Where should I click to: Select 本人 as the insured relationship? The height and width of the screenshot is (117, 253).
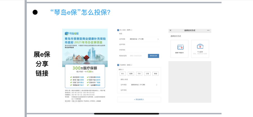[x=123, y=74]
